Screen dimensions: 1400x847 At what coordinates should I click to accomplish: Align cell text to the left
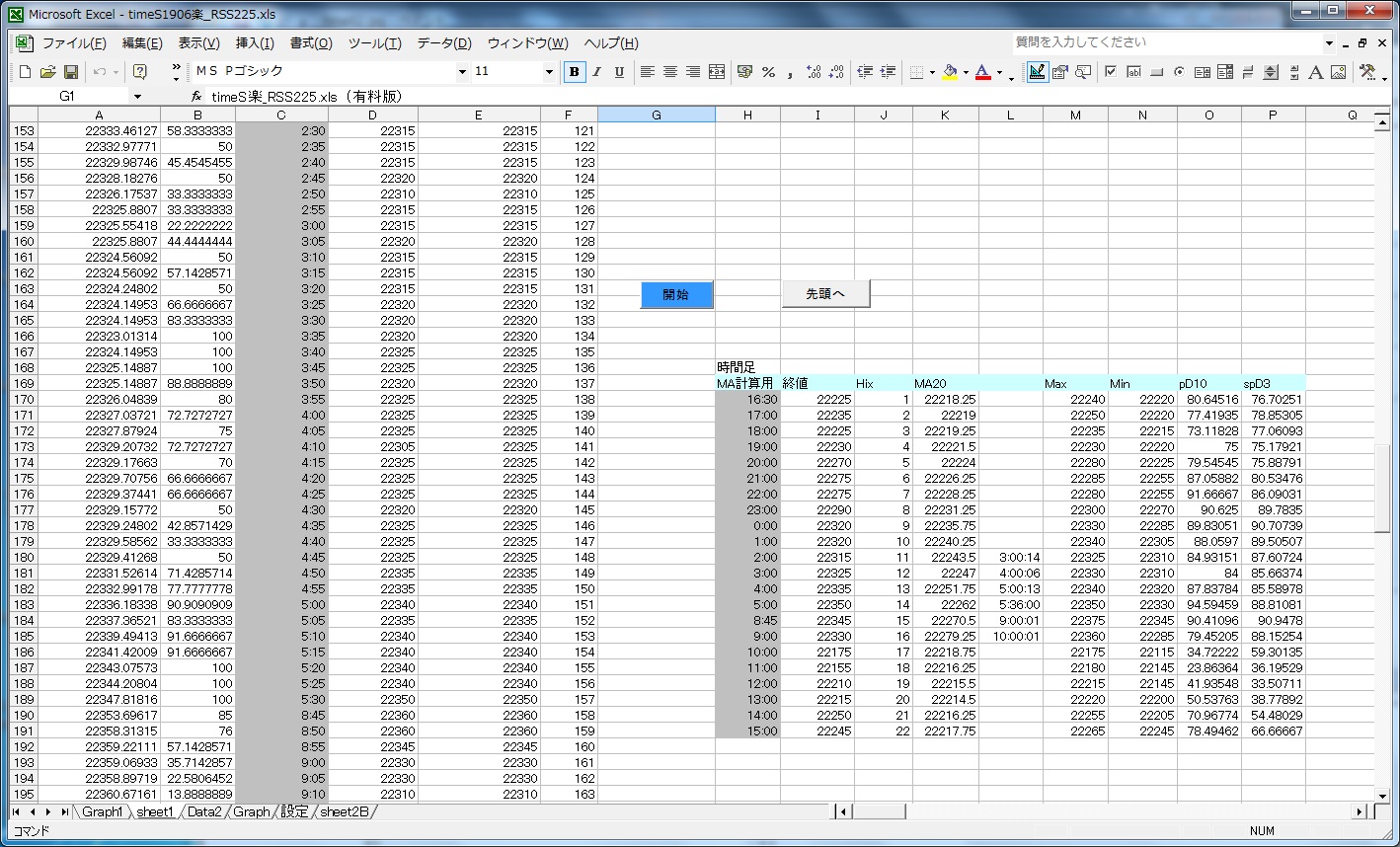(x=648, y=72)
